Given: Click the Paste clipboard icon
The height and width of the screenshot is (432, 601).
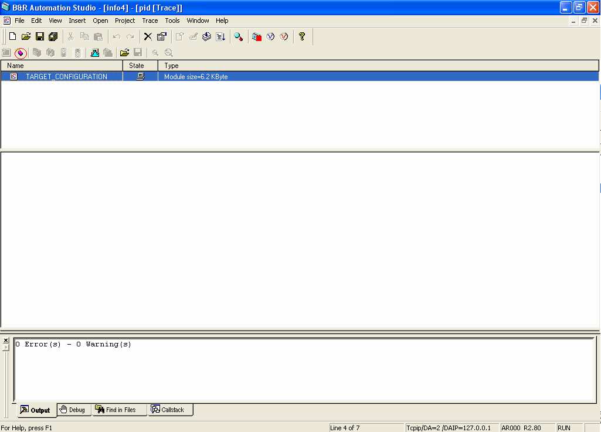Looking at the screenshot, I should coord(98,36).
